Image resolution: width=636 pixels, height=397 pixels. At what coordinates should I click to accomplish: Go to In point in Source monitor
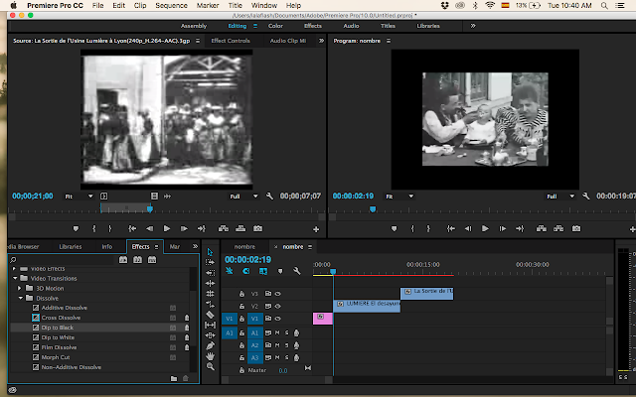132,229
